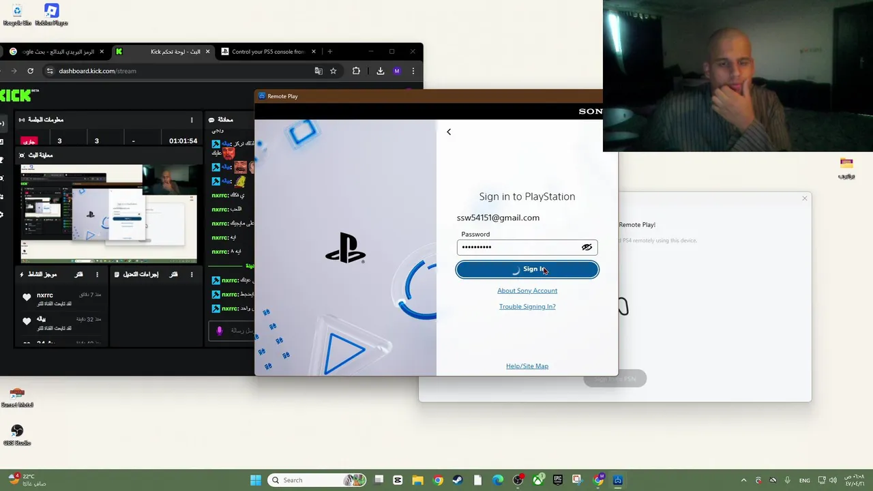
Task: Open Google Chrome from the taskbar
Action: [438, 480]
